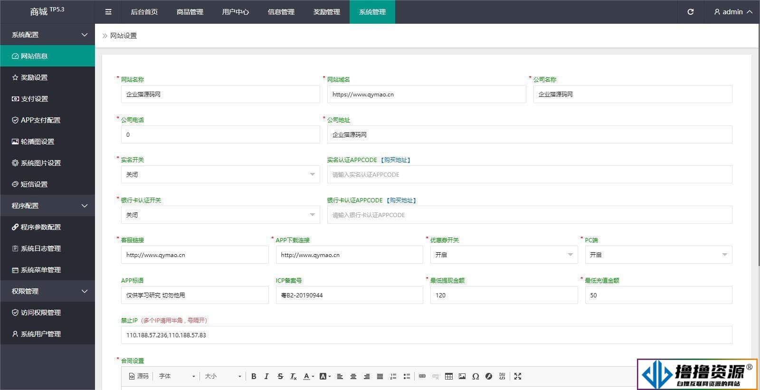
Task: Open 短信设置 in the sidebar
Action: (x=47, y=184)
